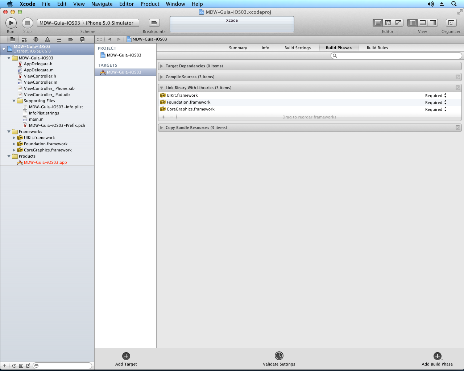Open the Organizer window
Image resolution: width=464 pixels, height=371 pixels.
tap(451, 23)
